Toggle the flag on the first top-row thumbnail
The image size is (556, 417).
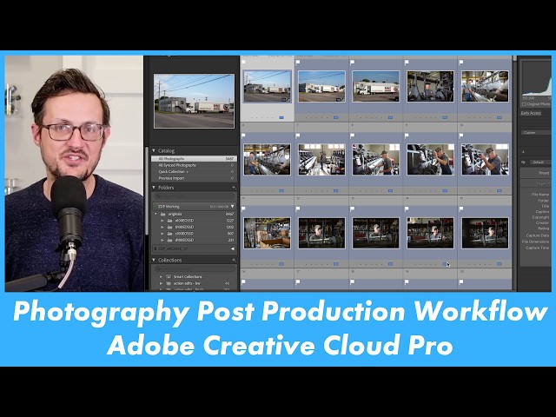click(x=243, y=63)
